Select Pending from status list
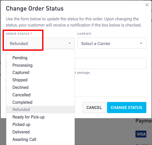Image resolution: width=152 pixels, height=145 pixels. pyautogui.click(x=40, y=58)
